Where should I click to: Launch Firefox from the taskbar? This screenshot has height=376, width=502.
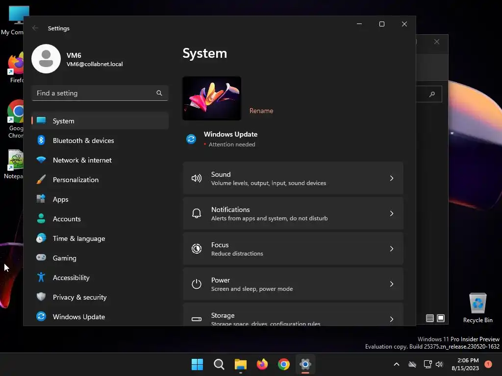[262, 364]
